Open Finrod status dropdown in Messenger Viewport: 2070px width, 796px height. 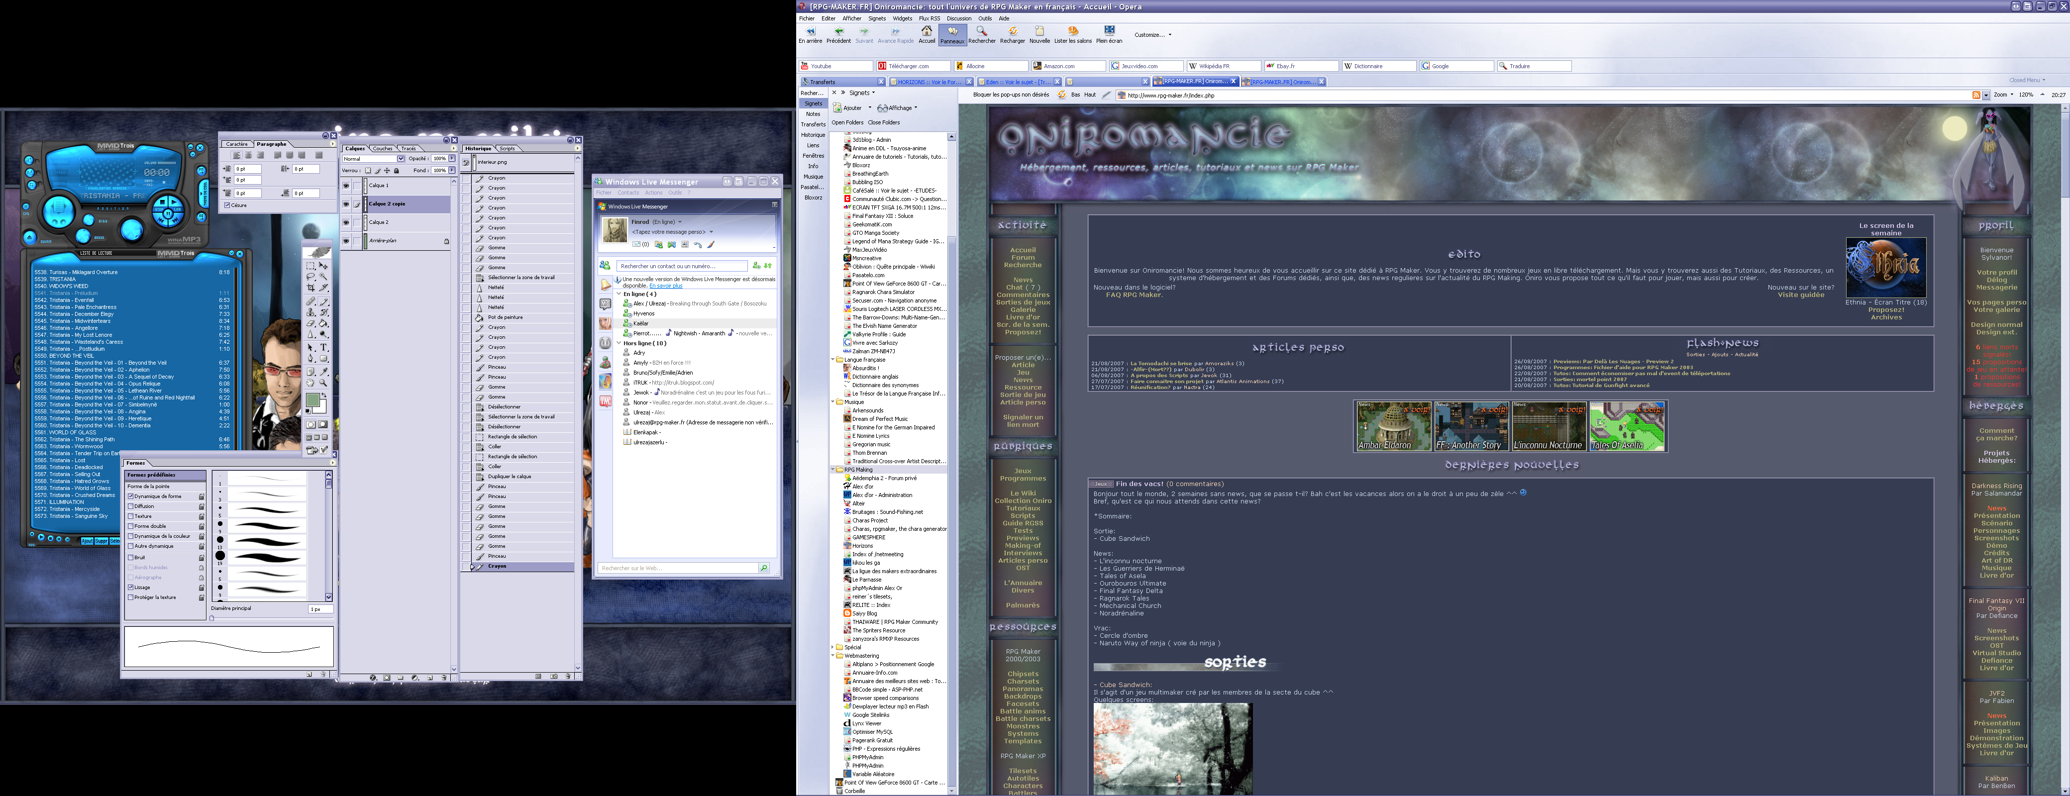pos(680,222)
